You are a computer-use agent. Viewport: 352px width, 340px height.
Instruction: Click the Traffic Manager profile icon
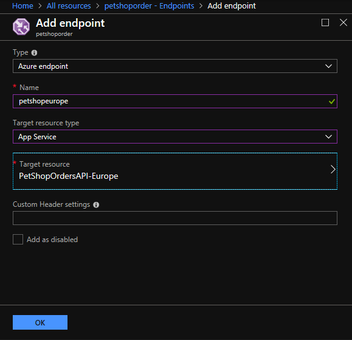[21, 27]
